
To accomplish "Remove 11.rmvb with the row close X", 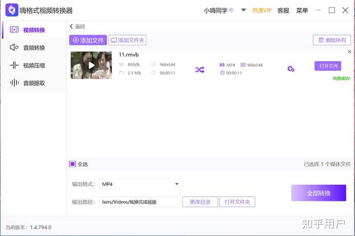I will [350, 52].
